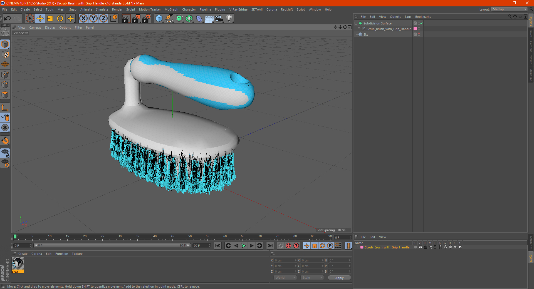Click the 90 F end frame stepper
This screenshot has width=534, height=289.
209,246
